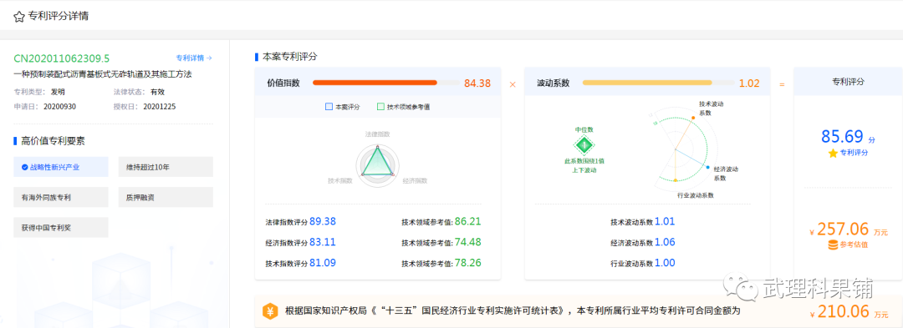Open the 专利详情 link

[x=194, y=58]
